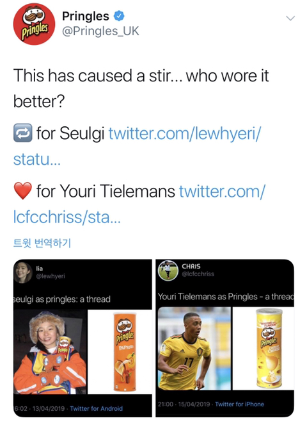Expand the tweet options chevron

[290, 19]
